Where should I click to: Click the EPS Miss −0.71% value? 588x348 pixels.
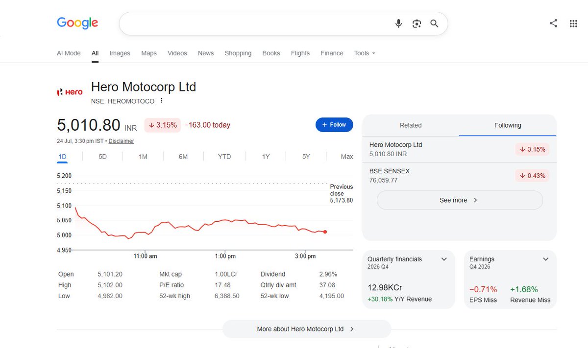pyautogui.click(x=483, y=289)
